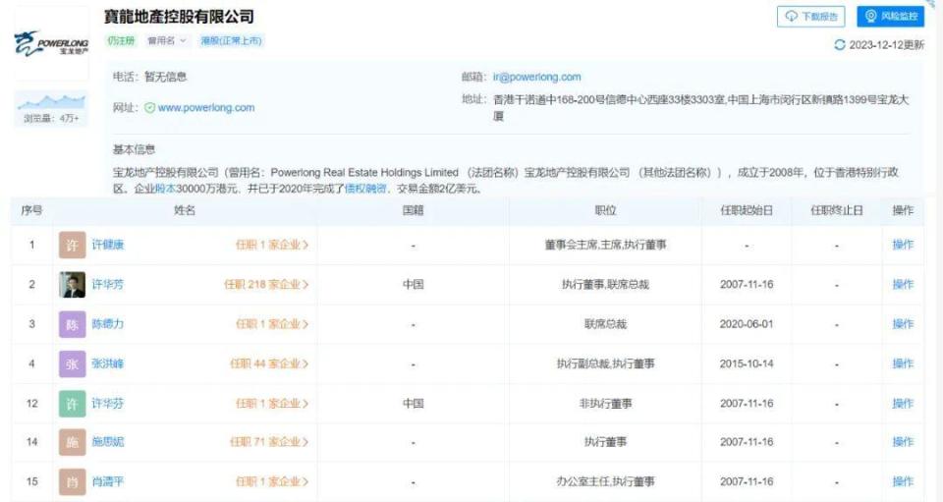Viewport: 943px width, 502px height.
Task: Expand the 曾用名 dropdown
Action: click(167, 41)
